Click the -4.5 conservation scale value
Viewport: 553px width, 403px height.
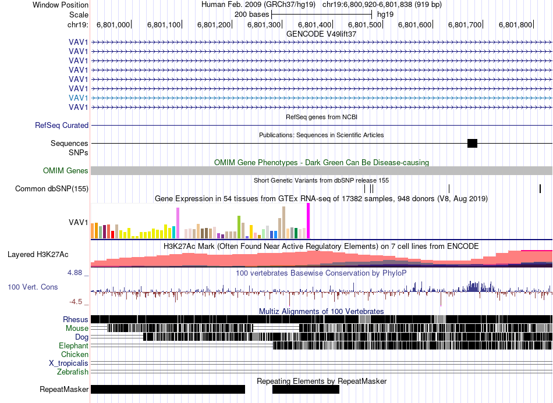coord(76,302)
